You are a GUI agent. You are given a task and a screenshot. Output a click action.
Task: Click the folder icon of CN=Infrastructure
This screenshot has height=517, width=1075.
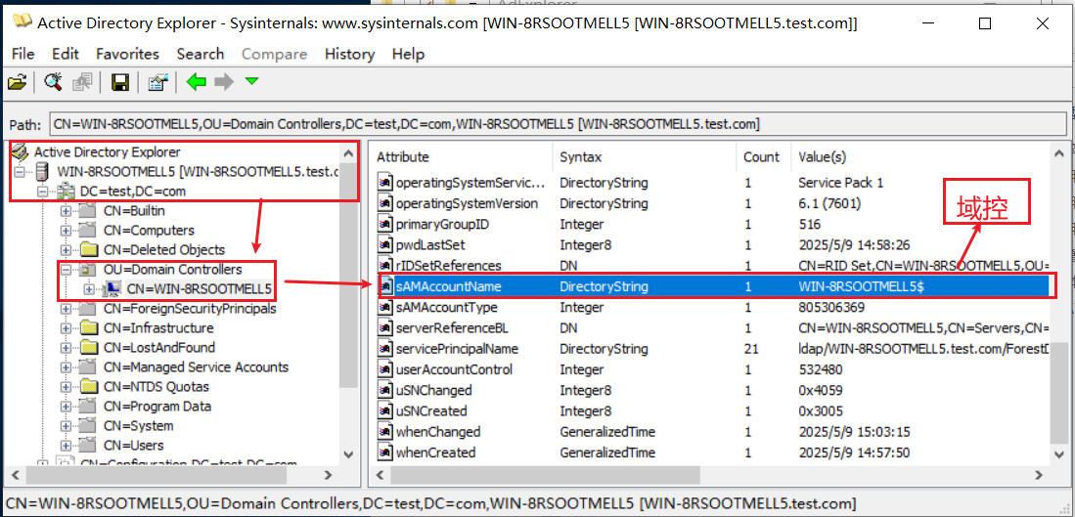pos(89,328)
